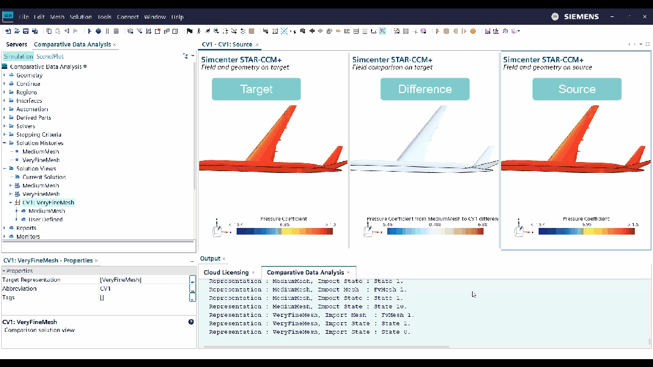Click the New Simulation toolbar icon
Viewport: 653px width, 367px height.
8,31
